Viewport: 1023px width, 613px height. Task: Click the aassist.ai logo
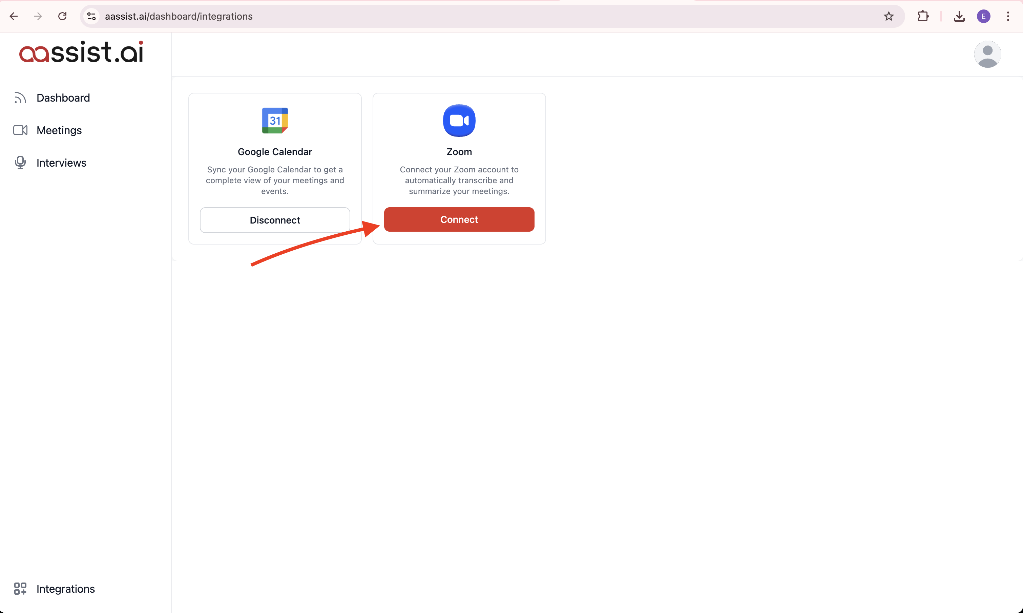tap(81, 52)
